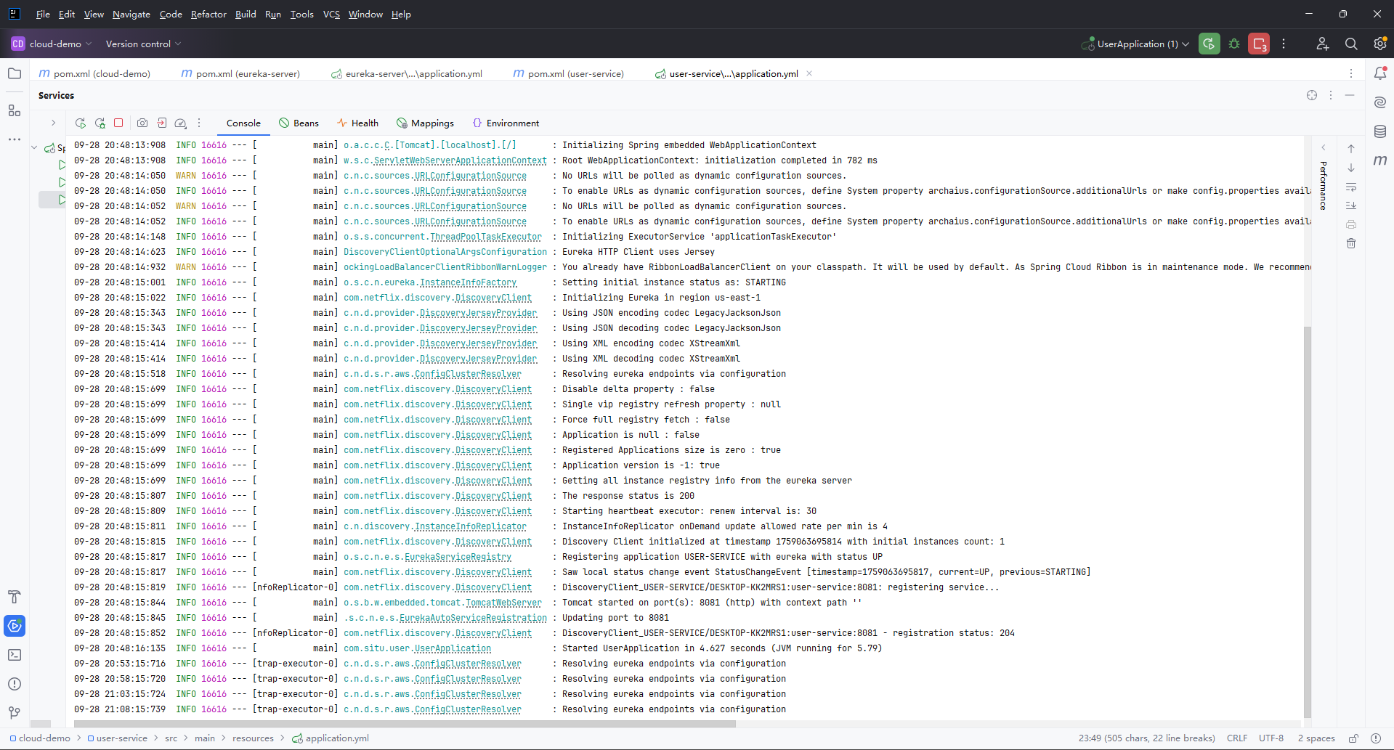Open the Project folder tool window

14,73
